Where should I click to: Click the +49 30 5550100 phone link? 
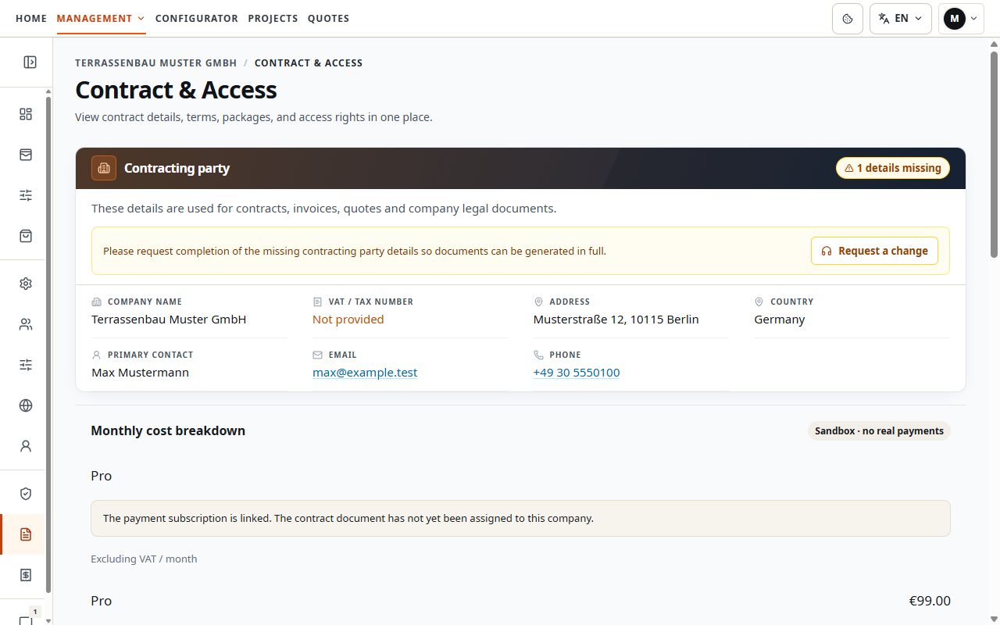coord(577,373)
